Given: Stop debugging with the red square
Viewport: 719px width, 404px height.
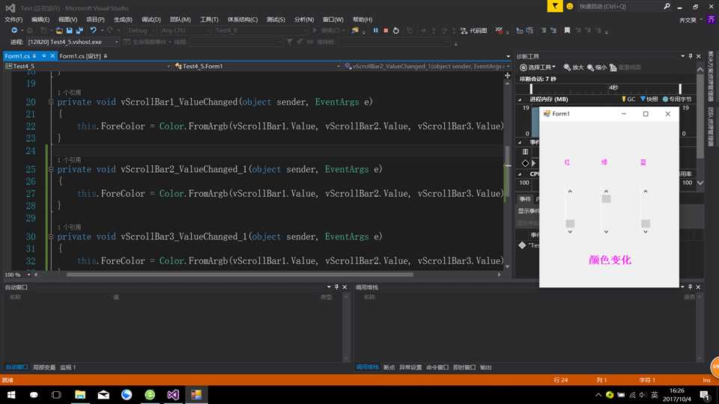Looking at the screenshot, I should point(386,30).
